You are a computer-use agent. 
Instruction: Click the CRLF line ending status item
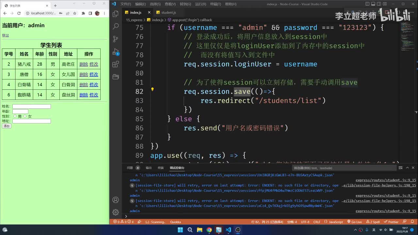pos(317,222)
